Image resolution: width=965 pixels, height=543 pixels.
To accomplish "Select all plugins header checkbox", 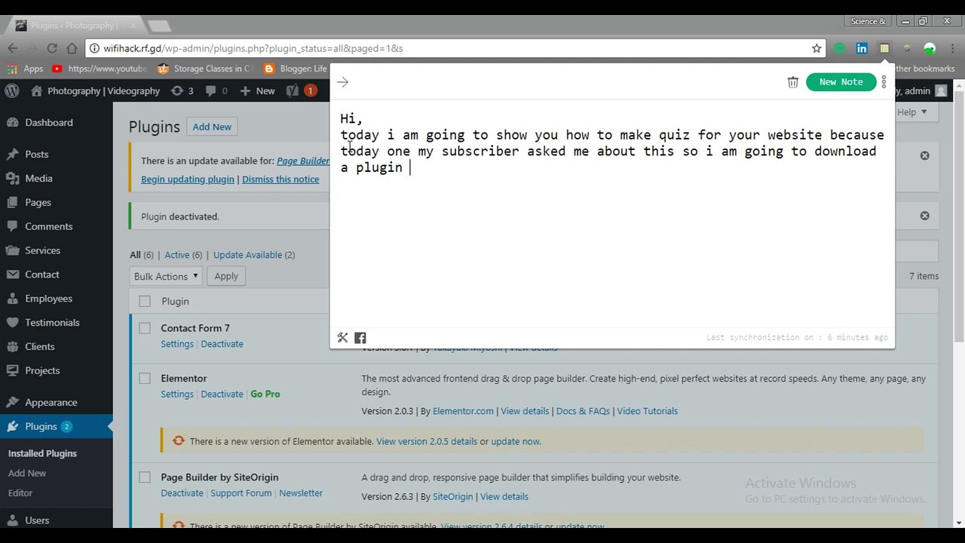I will pos(145,302).
